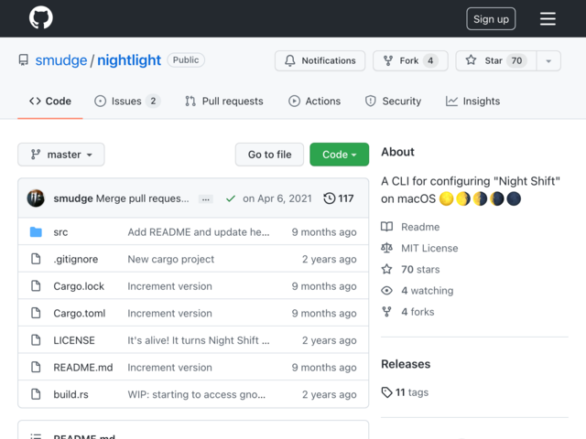View the 117 commits history

339,198
